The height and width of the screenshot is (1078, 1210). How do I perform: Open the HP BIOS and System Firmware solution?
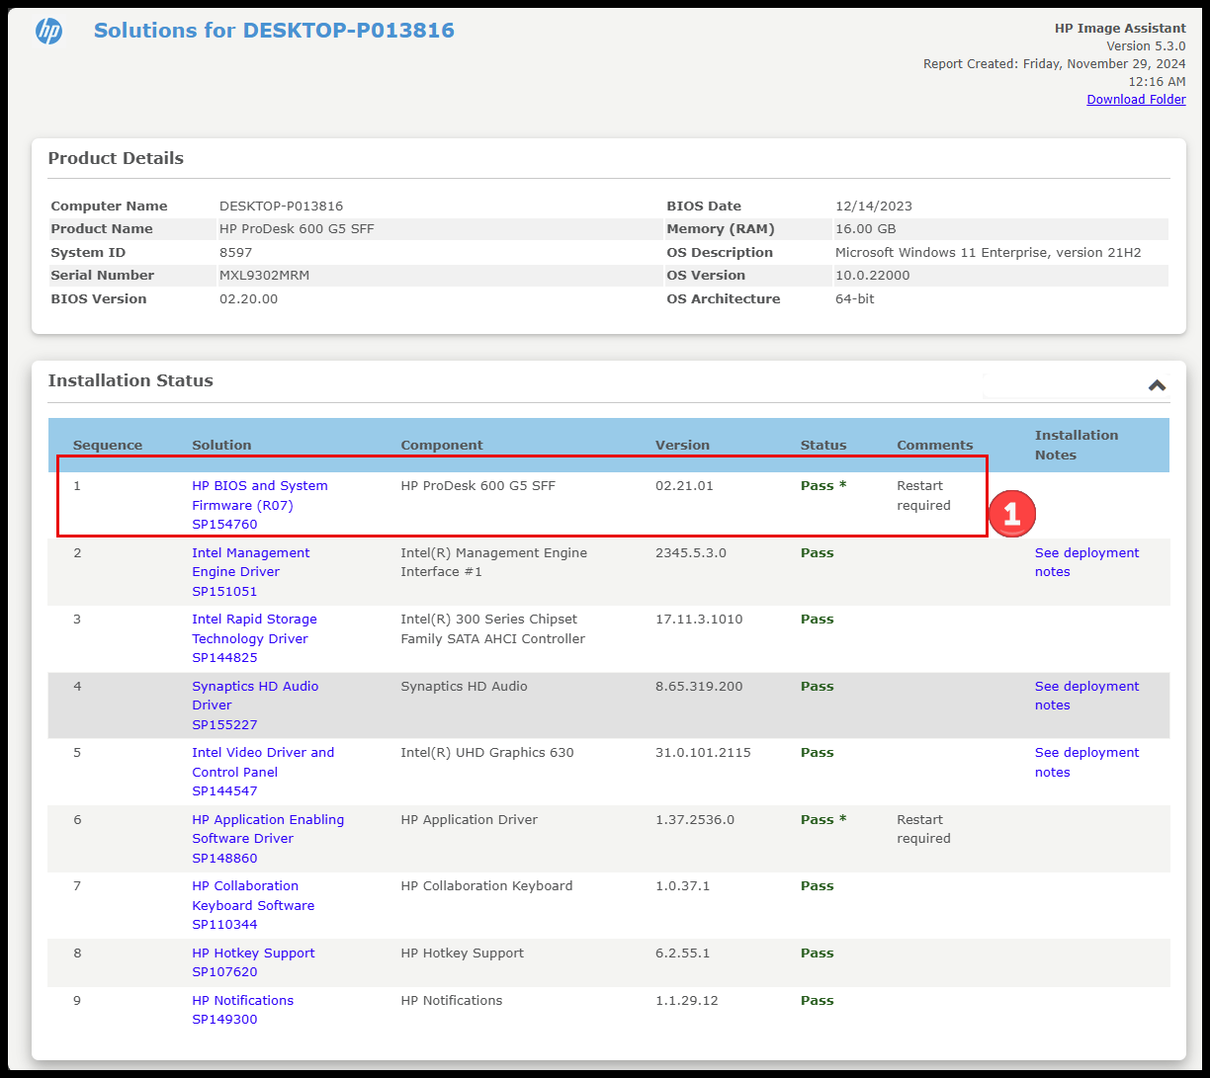259,495
